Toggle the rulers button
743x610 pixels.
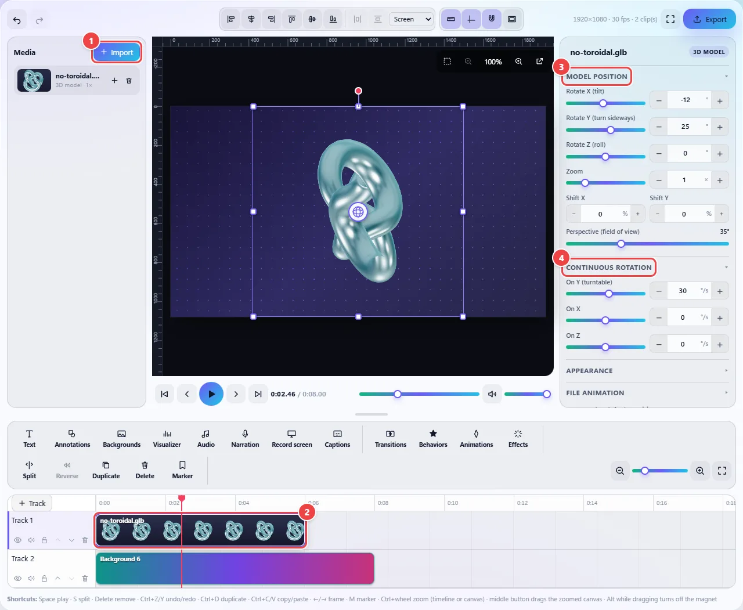point(451,19)
